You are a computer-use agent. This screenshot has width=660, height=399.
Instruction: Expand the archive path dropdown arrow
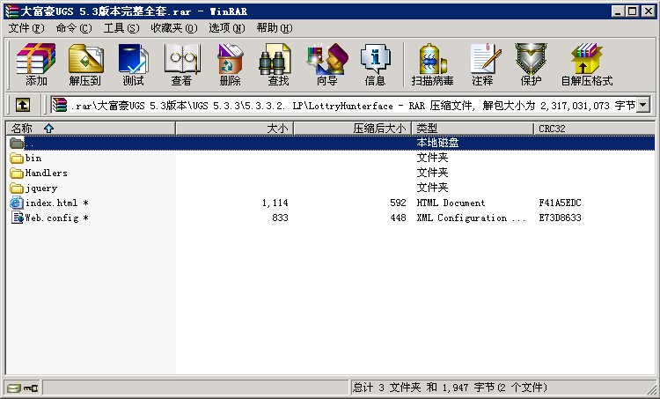(642, 105)
